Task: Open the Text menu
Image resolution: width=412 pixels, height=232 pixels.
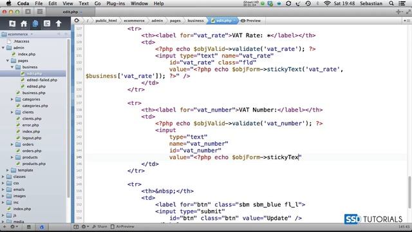Action: point(84,3)
